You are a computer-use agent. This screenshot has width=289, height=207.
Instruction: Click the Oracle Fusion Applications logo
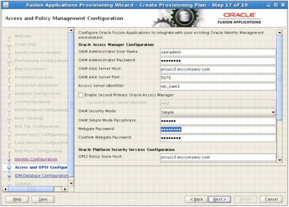[239, 18]
